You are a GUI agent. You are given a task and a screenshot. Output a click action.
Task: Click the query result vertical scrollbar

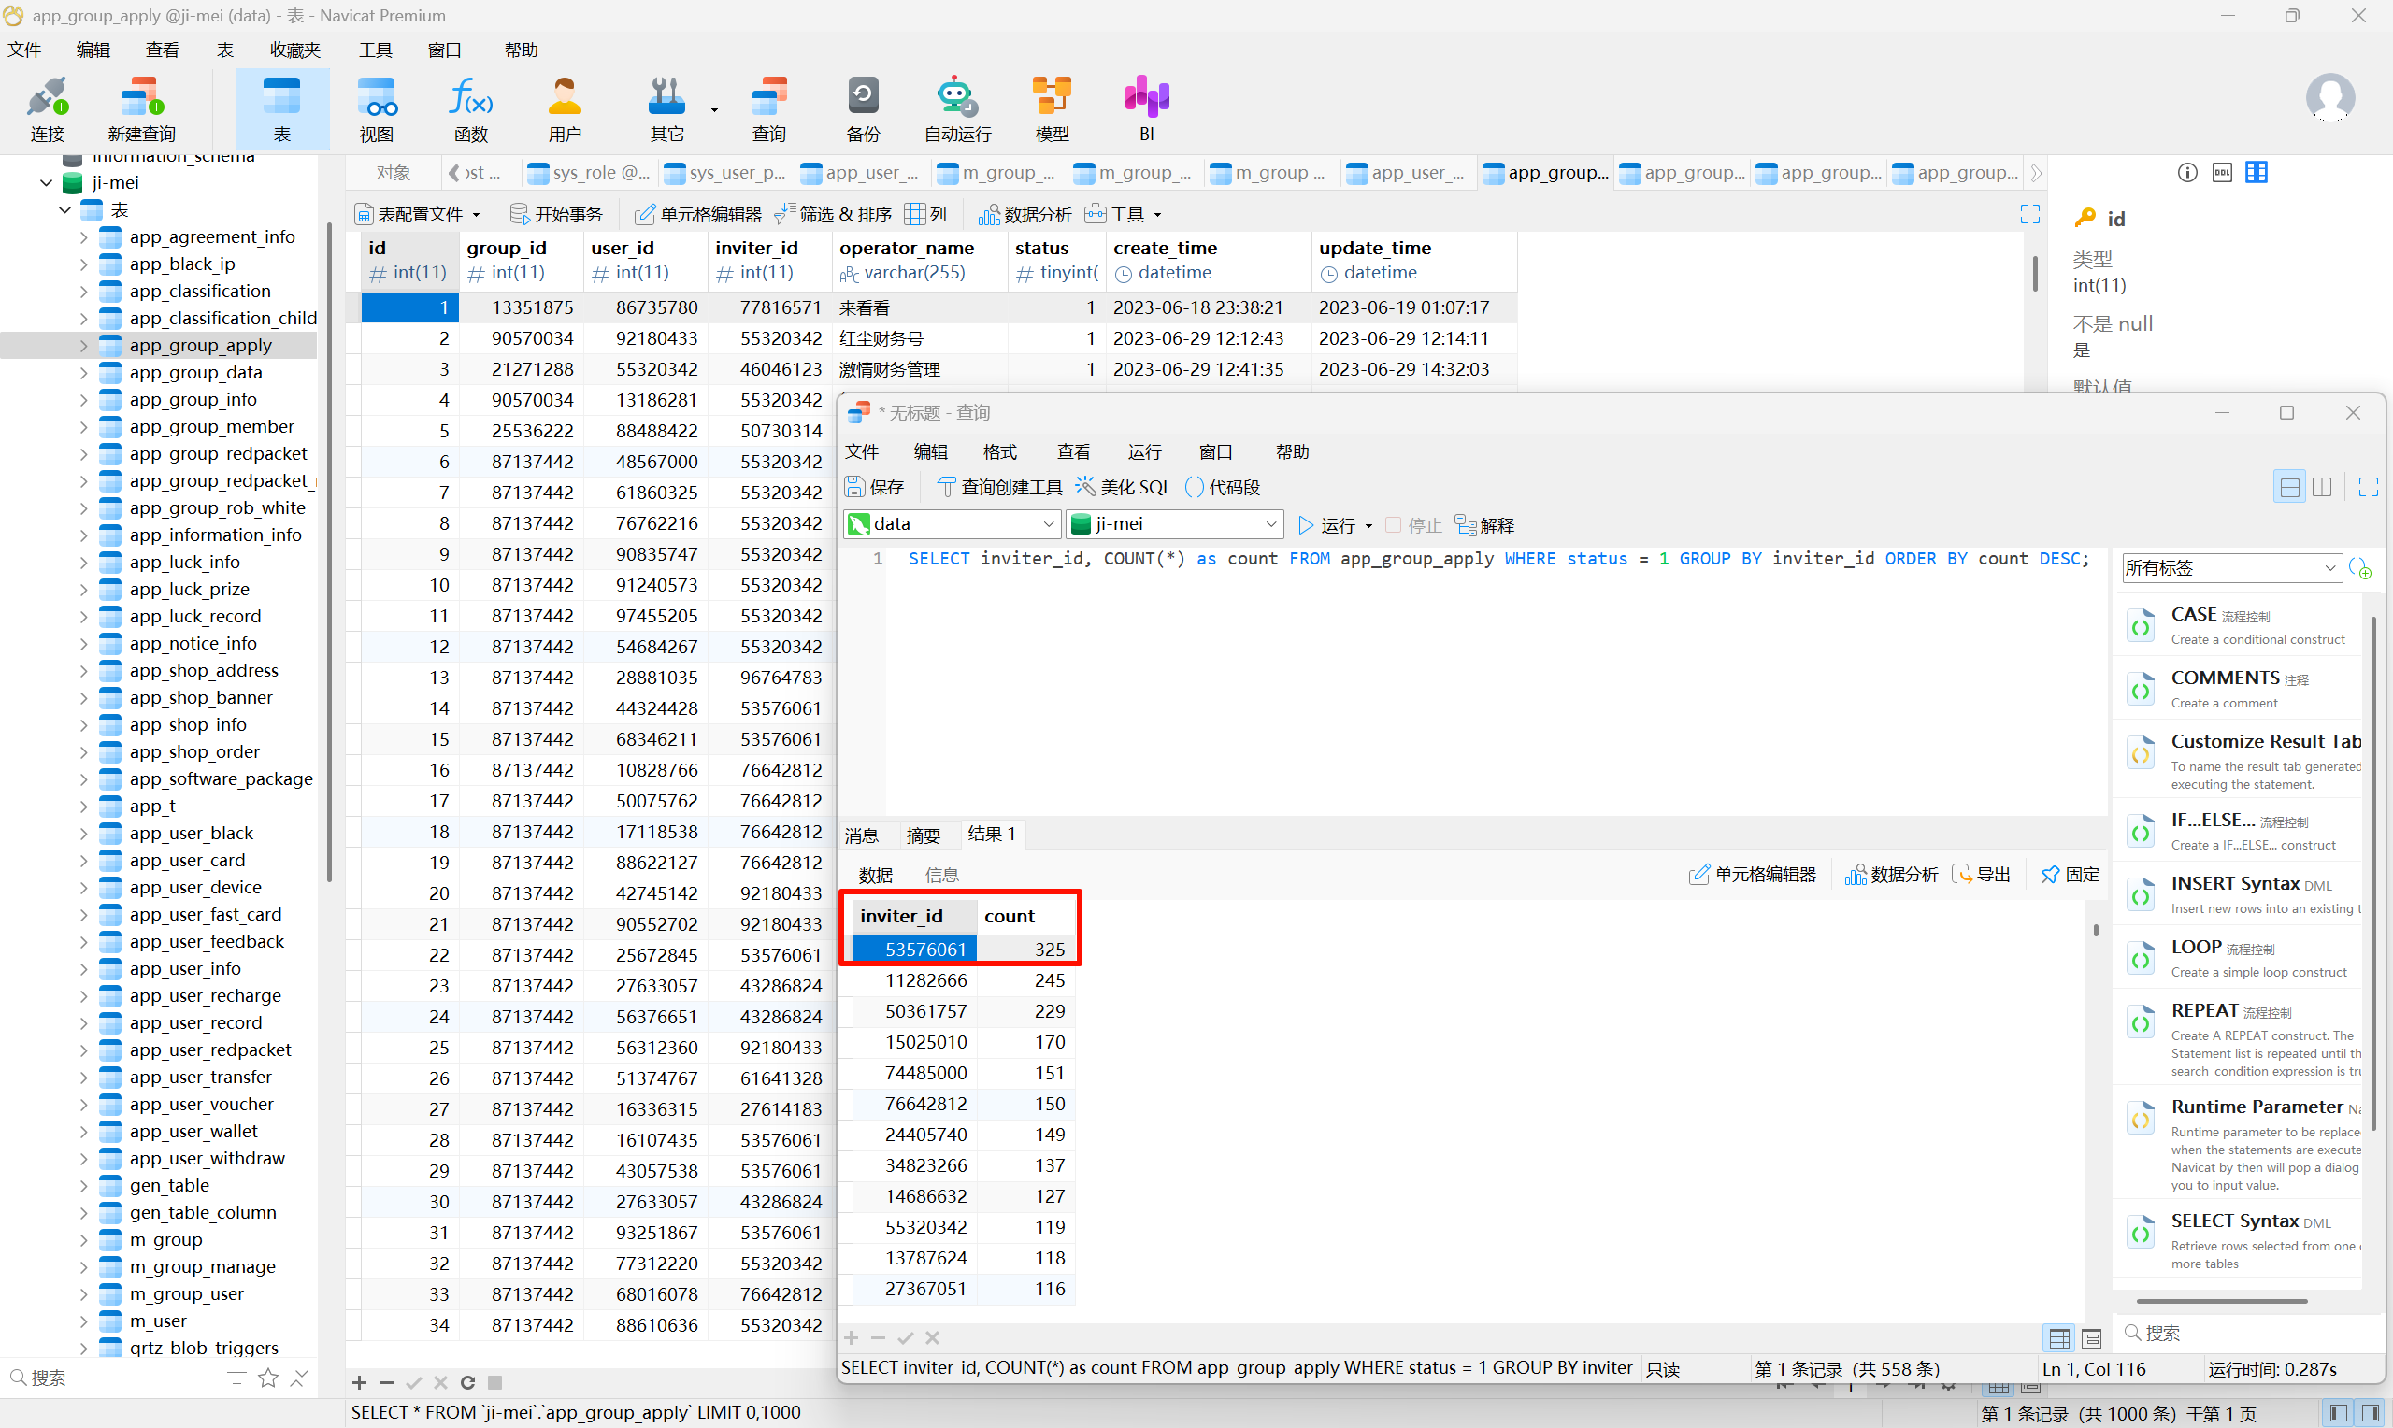tap(2095, 931)
